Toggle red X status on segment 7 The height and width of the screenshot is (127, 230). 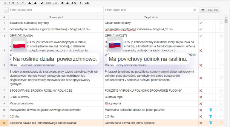(201, 90)
